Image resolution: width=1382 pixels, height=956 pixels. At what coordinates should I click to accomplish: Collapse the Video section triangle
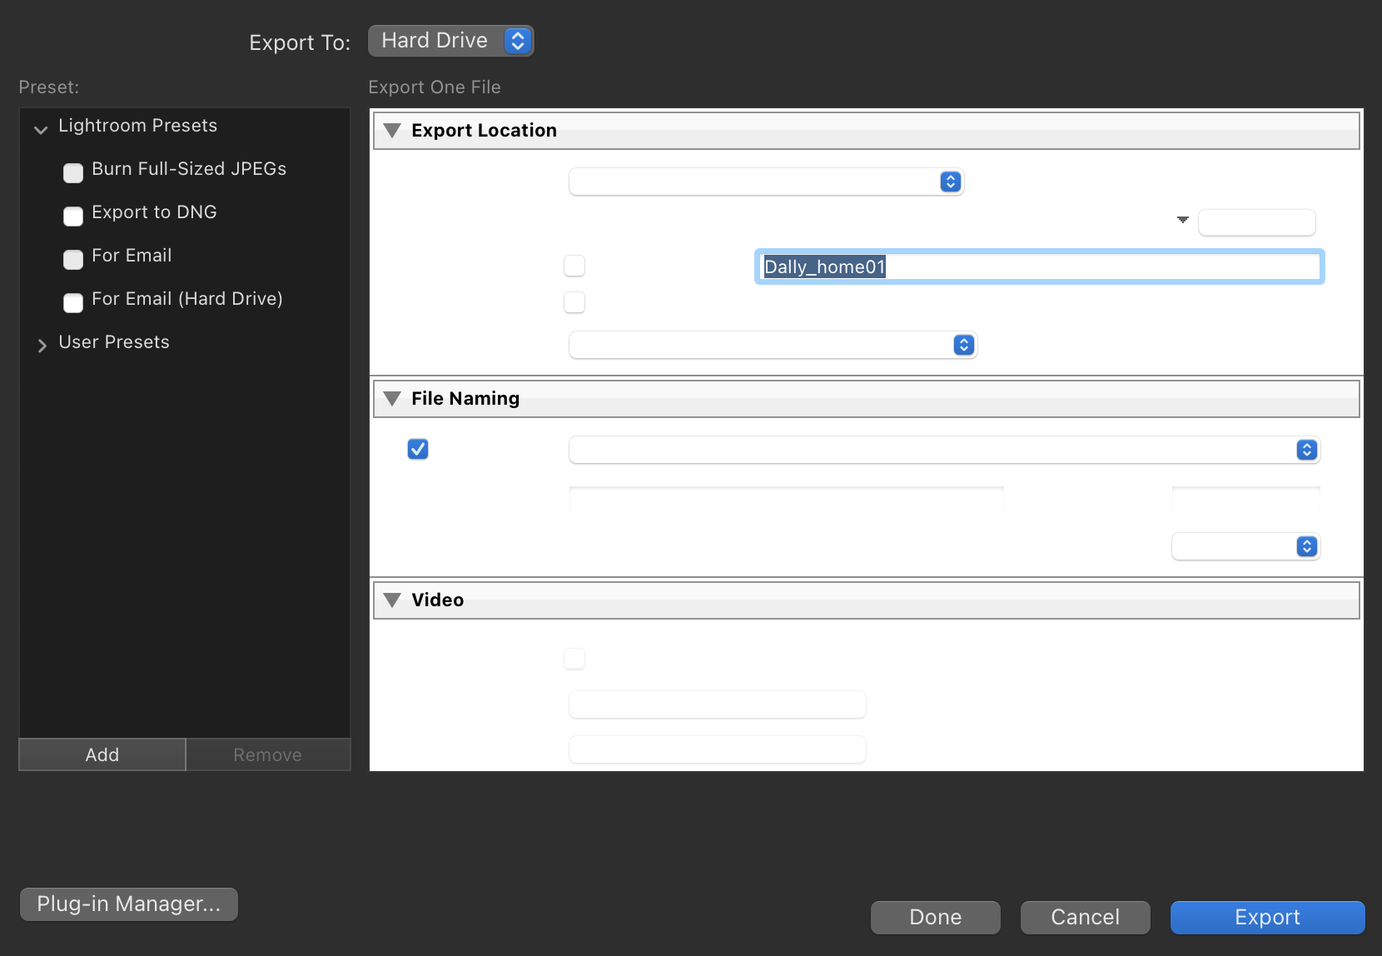tap(392, 600)
